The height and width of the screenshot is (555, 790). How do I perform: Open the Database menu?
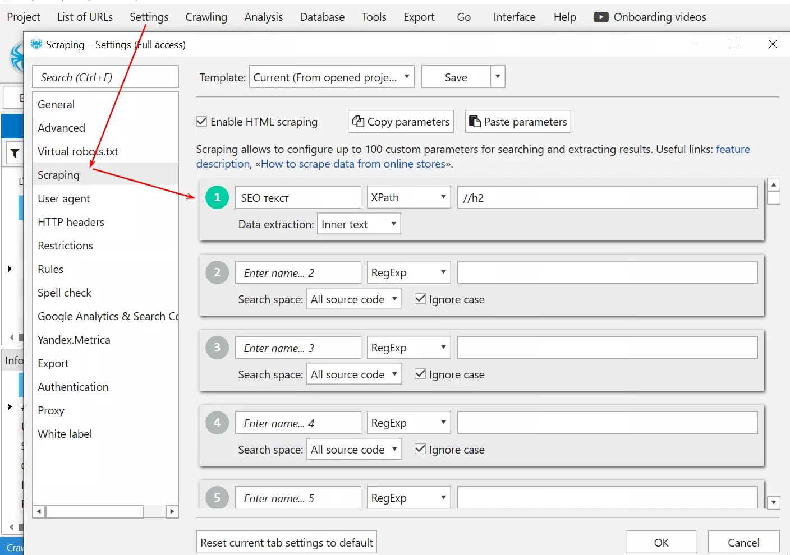pyautogui.click(x=322, y=17)
